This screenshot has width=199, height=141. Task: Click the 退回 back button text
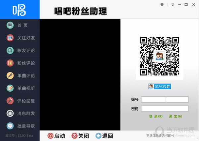tap(107, 136)
